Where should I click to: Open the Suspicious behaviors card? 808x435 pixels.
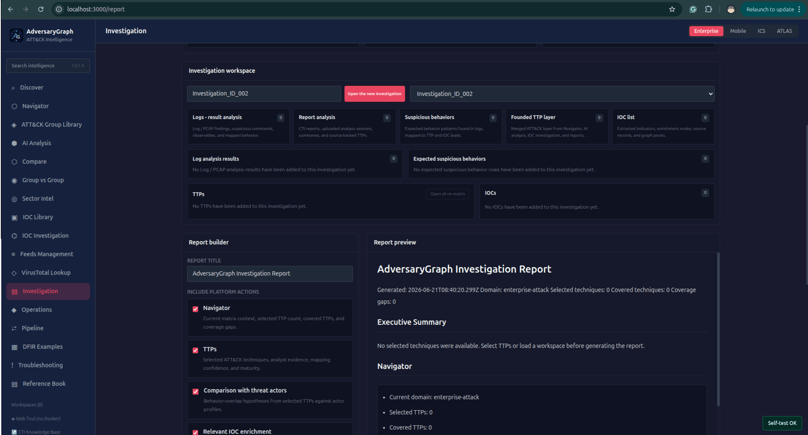point(450,126)
